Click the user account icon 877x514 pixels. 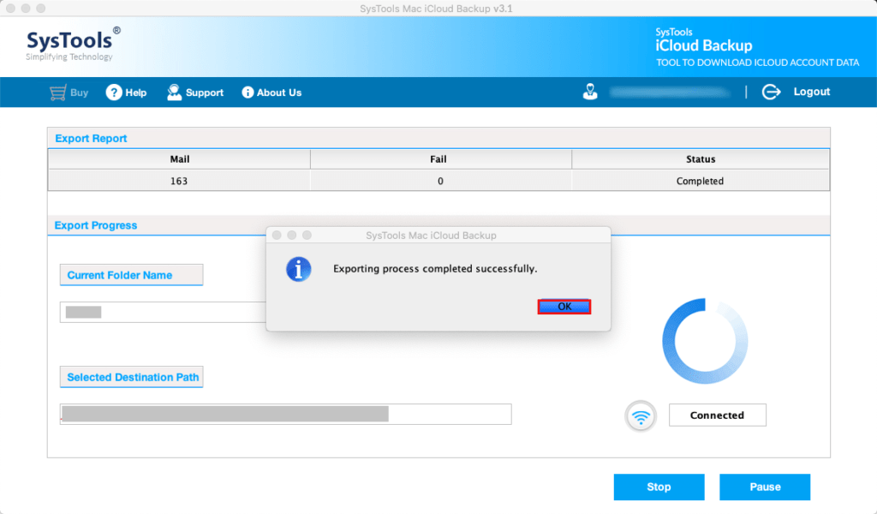tap(590, 91)
